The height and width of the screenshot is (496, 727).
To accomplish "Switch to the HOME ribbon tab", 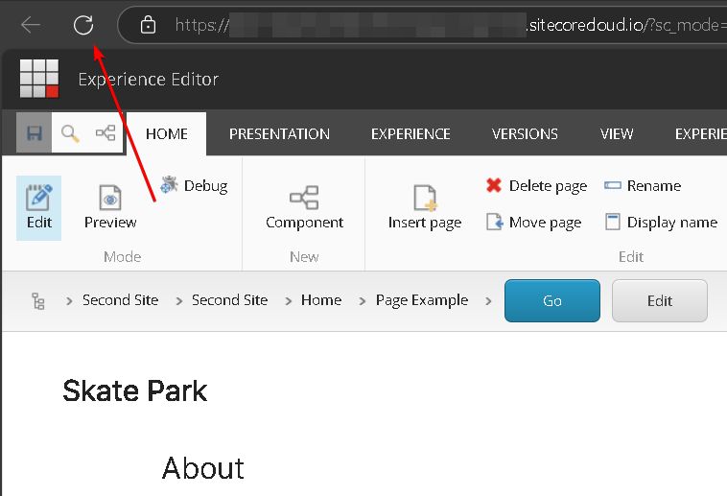I will click(x=167, y=133).
